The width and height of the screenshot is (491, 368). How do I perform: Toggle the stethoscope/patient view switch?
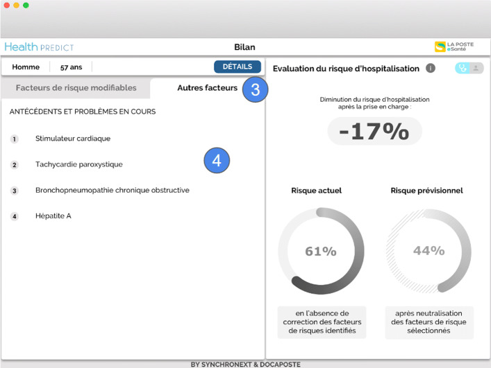pyautogui.click(x=469, y=68)
